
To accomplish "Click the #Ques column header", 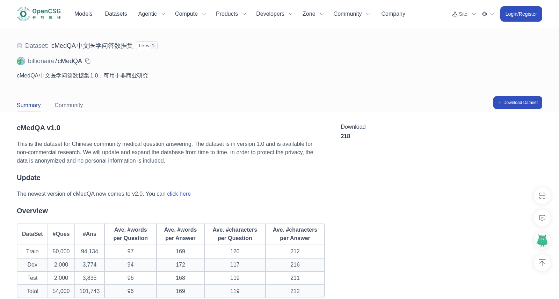I will pyautogui.click(x=61, y=234).
